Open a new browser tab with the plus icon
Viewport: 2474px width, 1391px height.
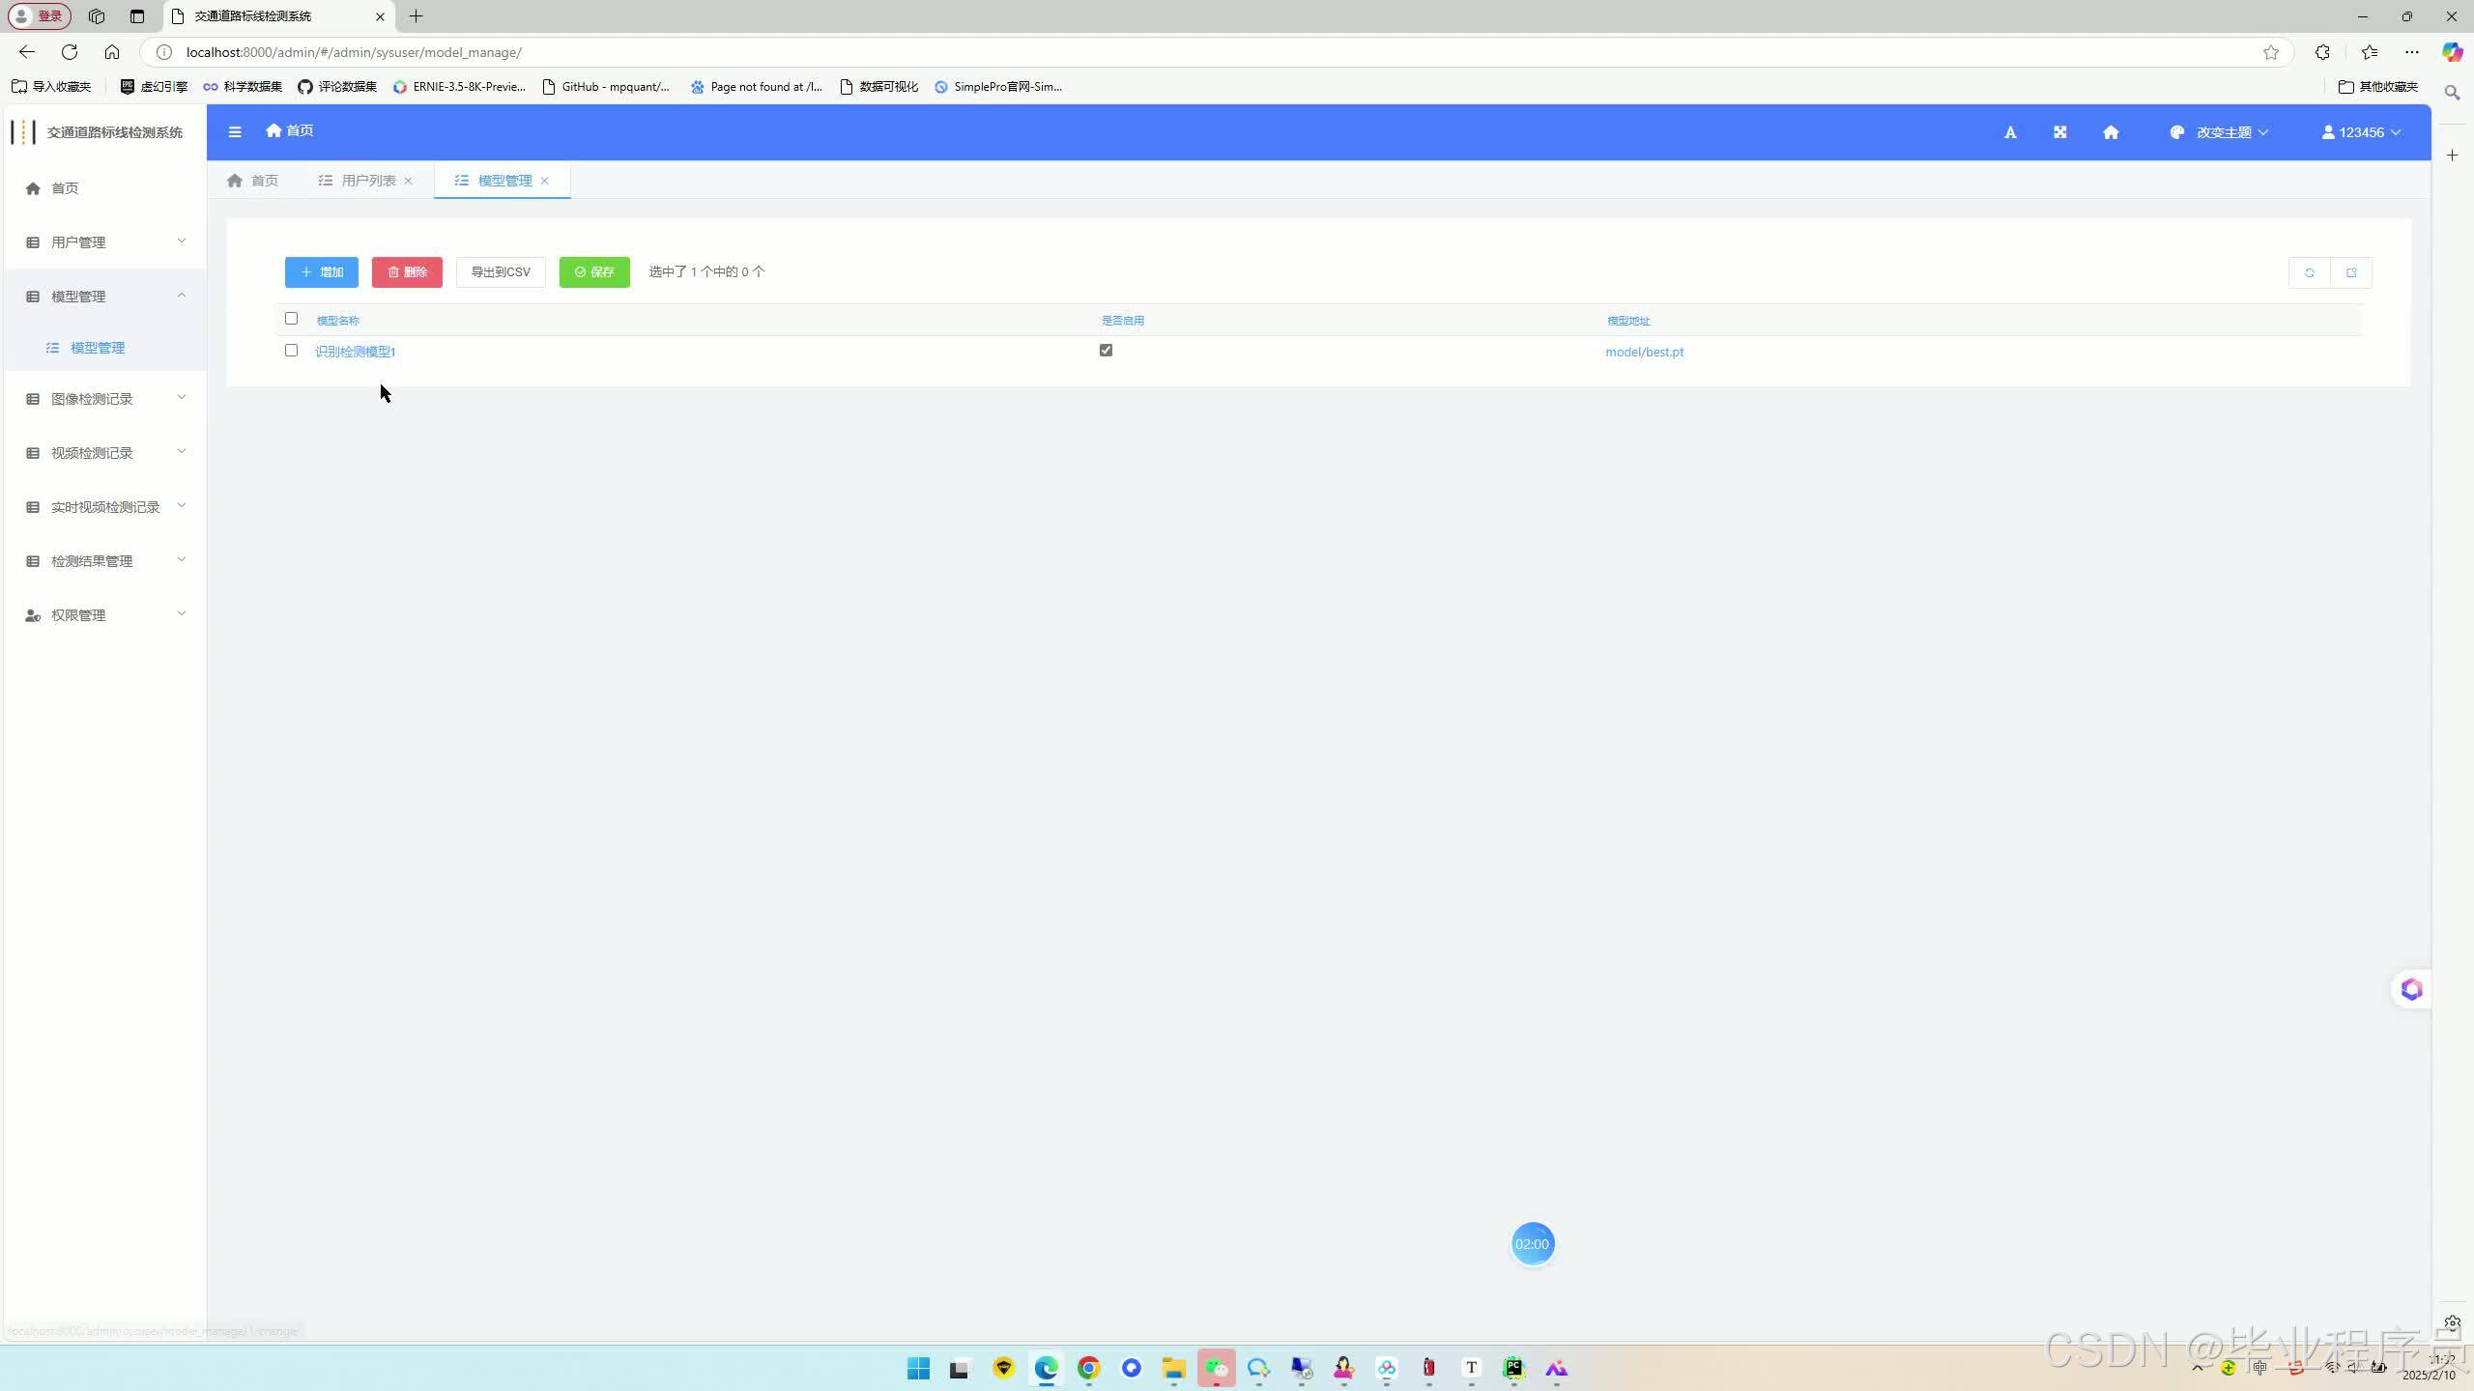click(x=417, y=16)
